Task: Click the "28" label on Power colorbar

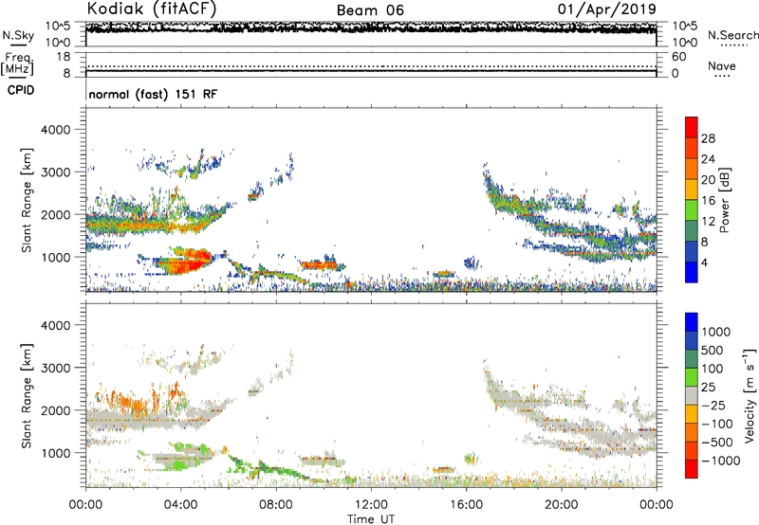Action: [x=708, y=138]
